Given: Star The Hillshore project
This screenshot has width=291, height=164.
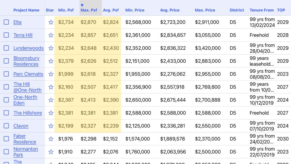Looking at the screenshot, I should (51, 113).
